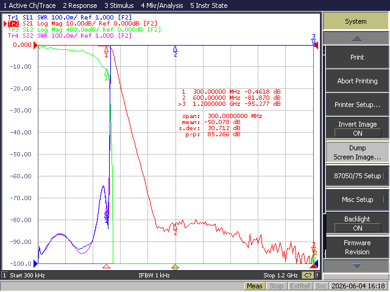Click the IFBW 1 kHz readout

154,276
